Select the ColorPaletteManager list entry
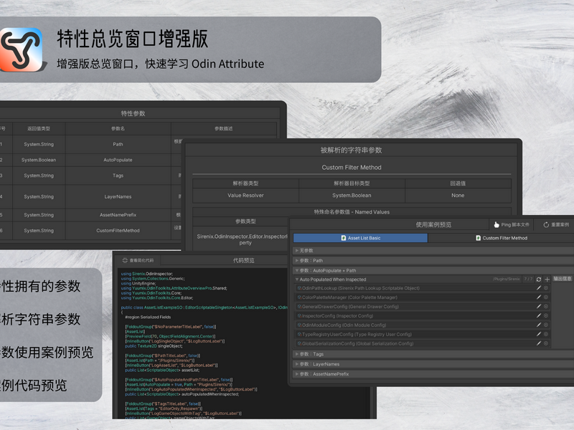The height and width of the screenshot is (430, 574). pos(415,297)
